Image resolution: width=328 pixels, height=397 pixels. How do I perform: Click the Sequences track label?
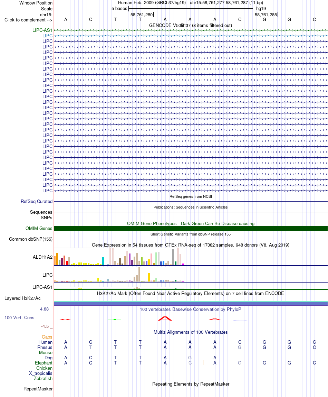[x=41, y=212]
